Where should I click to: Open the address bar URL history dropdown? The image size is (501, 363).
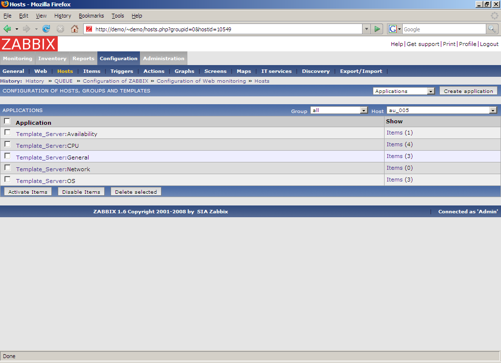366,29
